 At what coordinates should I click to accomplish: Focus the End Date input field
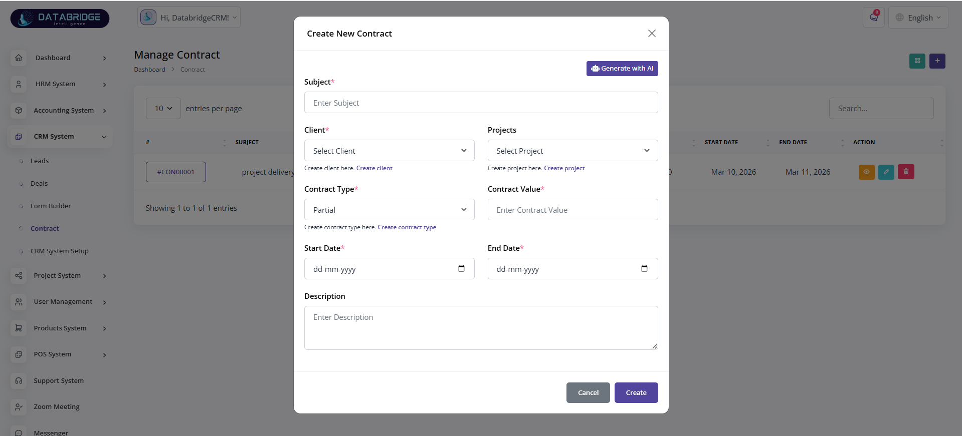pyautogui.click(x=572, y=269)
